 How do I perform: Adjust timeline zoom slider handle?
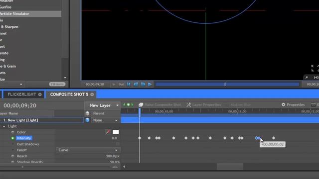click(x=22, y=167)
